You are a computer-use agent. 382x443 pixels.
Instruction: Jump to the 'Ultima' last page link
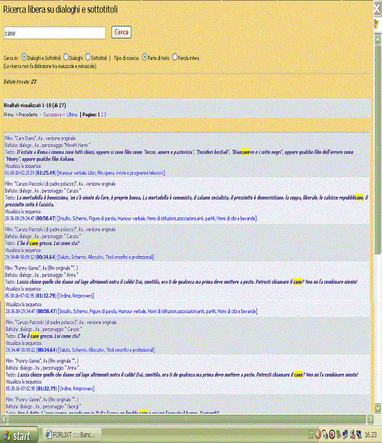[x=72, y=114]
